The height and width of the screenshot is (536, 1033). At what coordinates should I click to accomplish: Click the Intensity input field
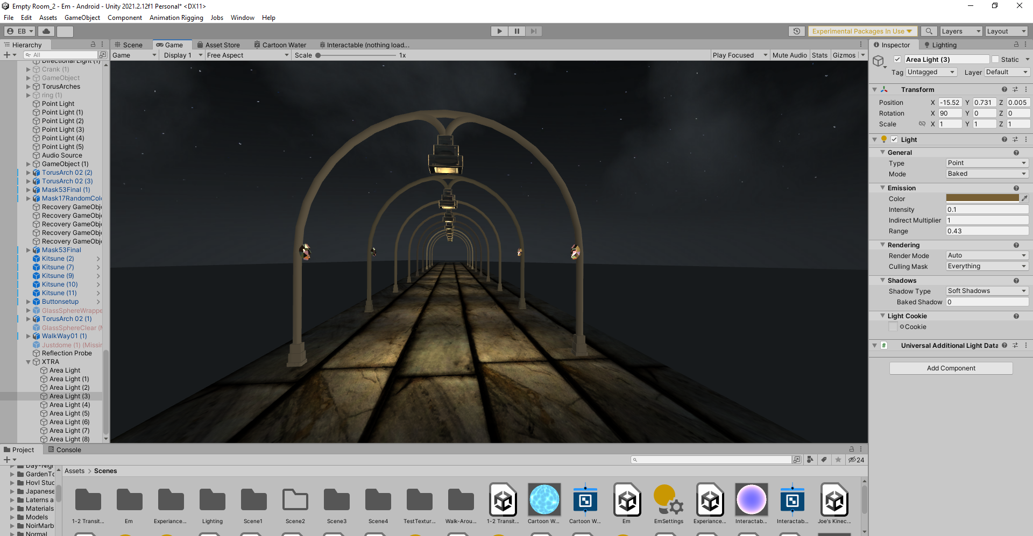987,210
